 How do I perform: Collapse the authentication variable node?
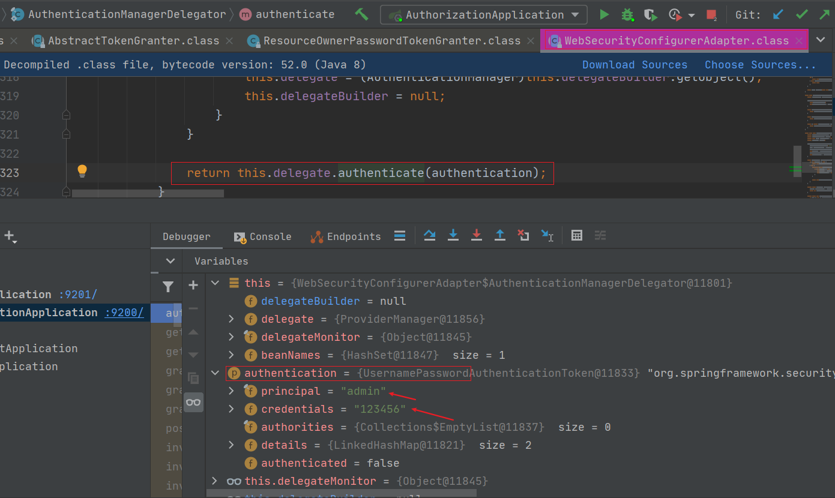point(215,373)
